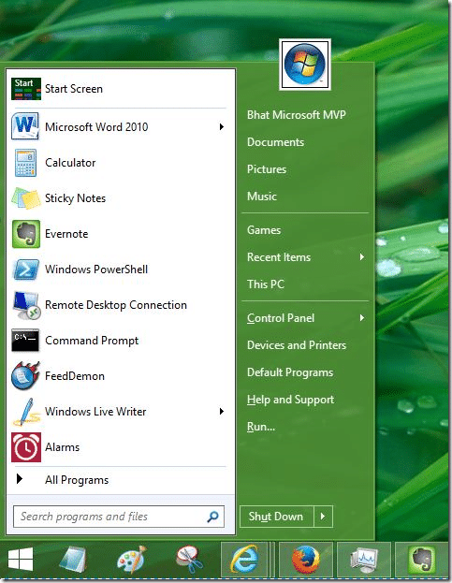Viewport: 452px width, 583px height.
Task: Click the 'Microsoft Word 2010' text
Action: [x=96, y=126]
